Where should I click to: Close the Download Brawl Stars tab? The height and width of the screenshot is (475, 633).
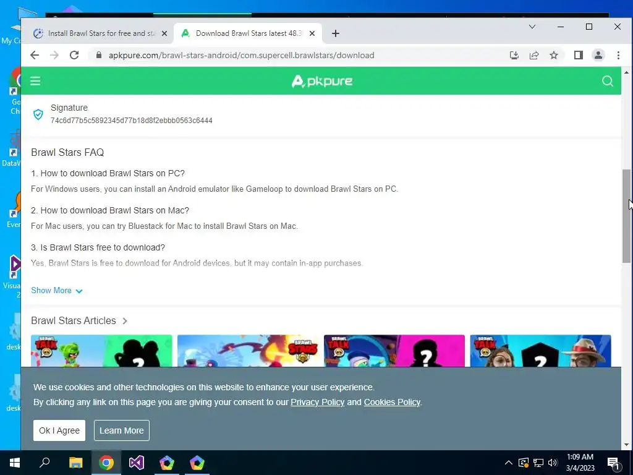(x=312, y=33)
